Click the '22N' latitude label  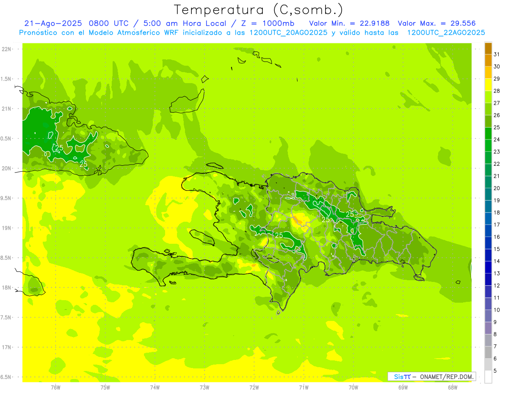[7, 49]
